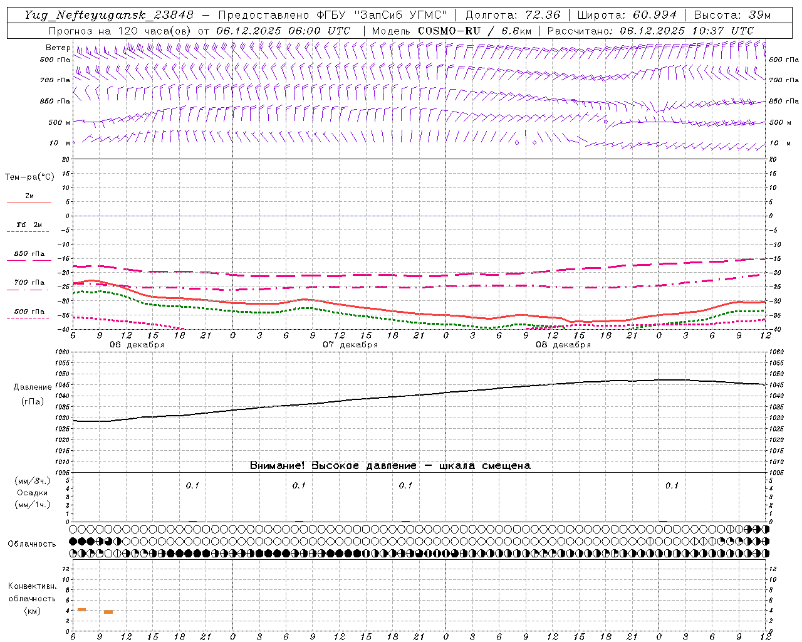Click '500 гПа' entry in temperature legend
This screenshot has width=802, height=642.
coord(29,312)
